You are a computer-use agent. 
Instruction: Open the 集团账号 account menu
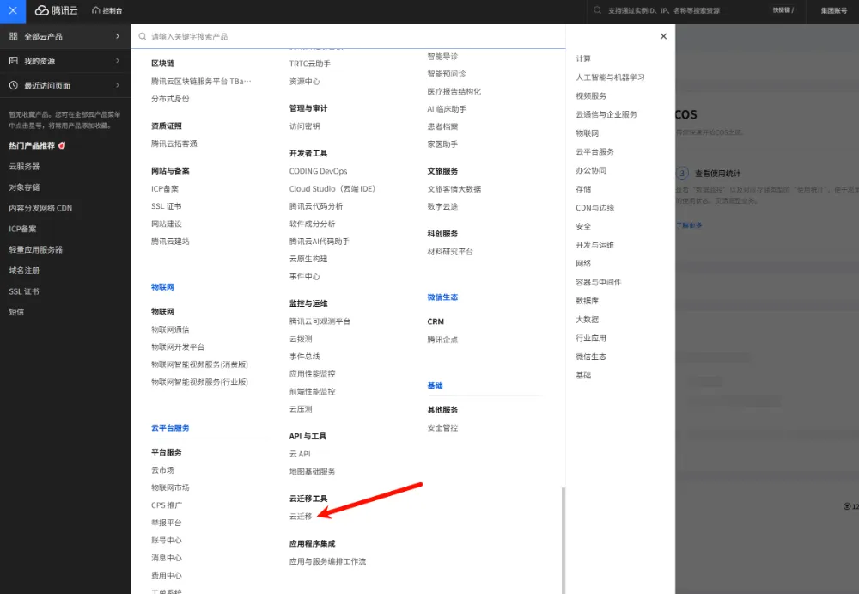pyautogui.click(x=833, y=10)
